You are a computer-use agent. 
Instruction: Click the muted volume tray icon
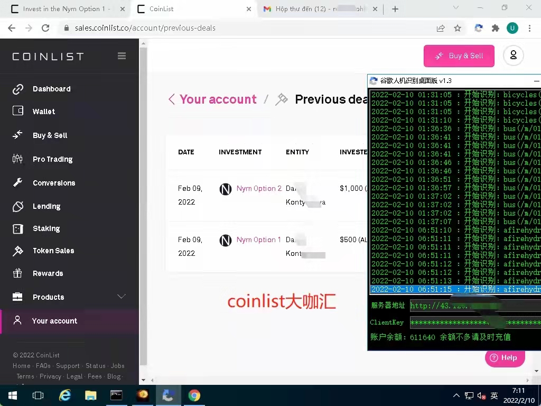(482, 396)
